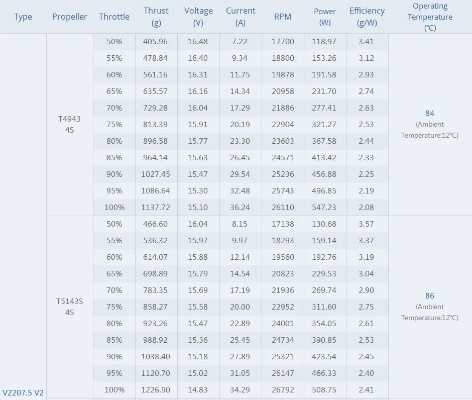Click the Current (A) column header
Image resolution: width=472 pixels, height=400 pixels.
(241, 17)
